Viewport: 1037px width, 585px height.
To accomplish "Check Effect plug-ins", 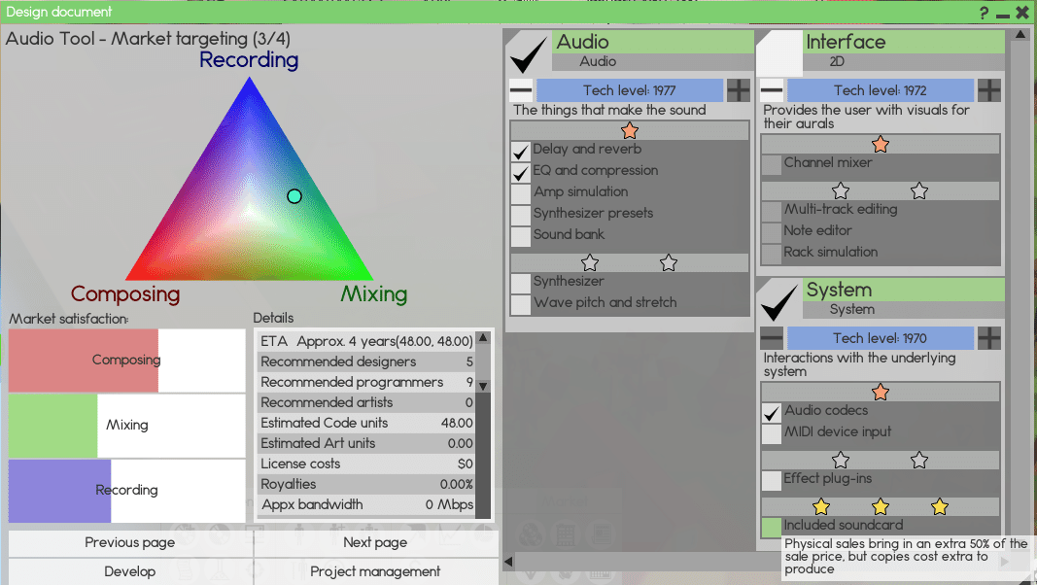I will (x=771, y=481).
